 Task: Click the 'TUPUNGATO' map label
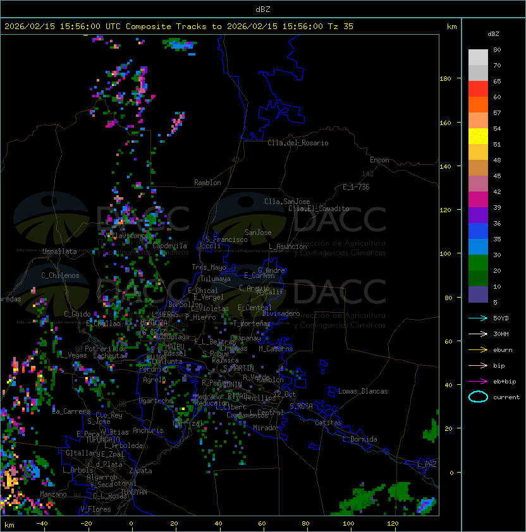coord(102,440)
